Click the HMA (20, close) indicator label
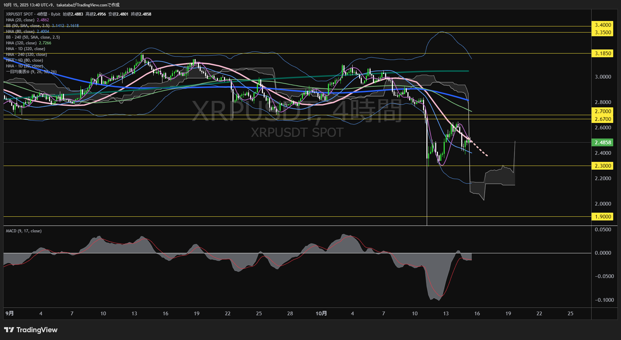Screen dimensions: 621x340 click(20, 20)
